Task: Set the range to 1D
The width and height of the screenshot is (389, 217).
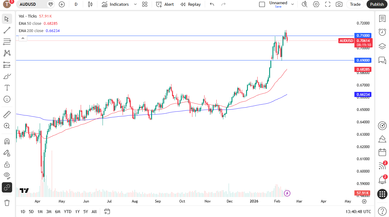Action: click(x=23, y=212)
